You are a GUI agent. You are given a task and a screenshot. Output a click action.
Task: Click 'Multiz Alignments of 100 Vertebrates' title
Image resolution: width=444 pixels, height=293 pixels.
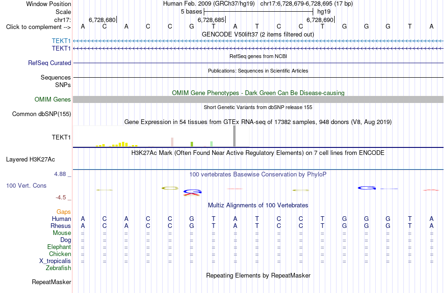[258, 205]
